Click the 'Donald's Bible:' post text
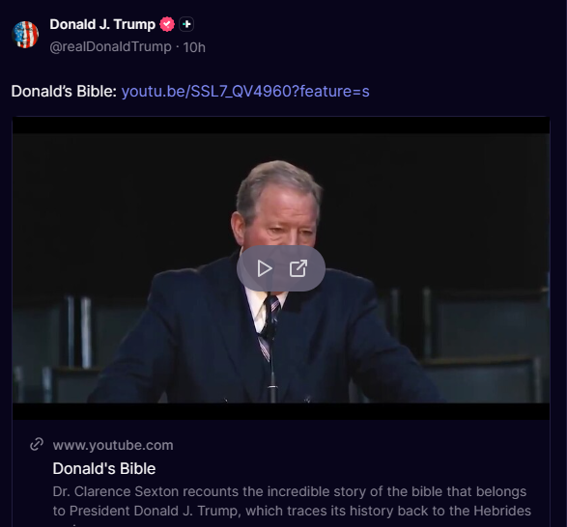The width and height of the screenshot is (567, 527). click(64, 91)
